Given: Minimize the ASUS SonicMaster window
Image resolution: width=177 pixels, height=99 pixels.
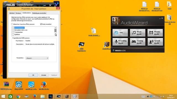Looking at the screenshot, I should [45, 5].
